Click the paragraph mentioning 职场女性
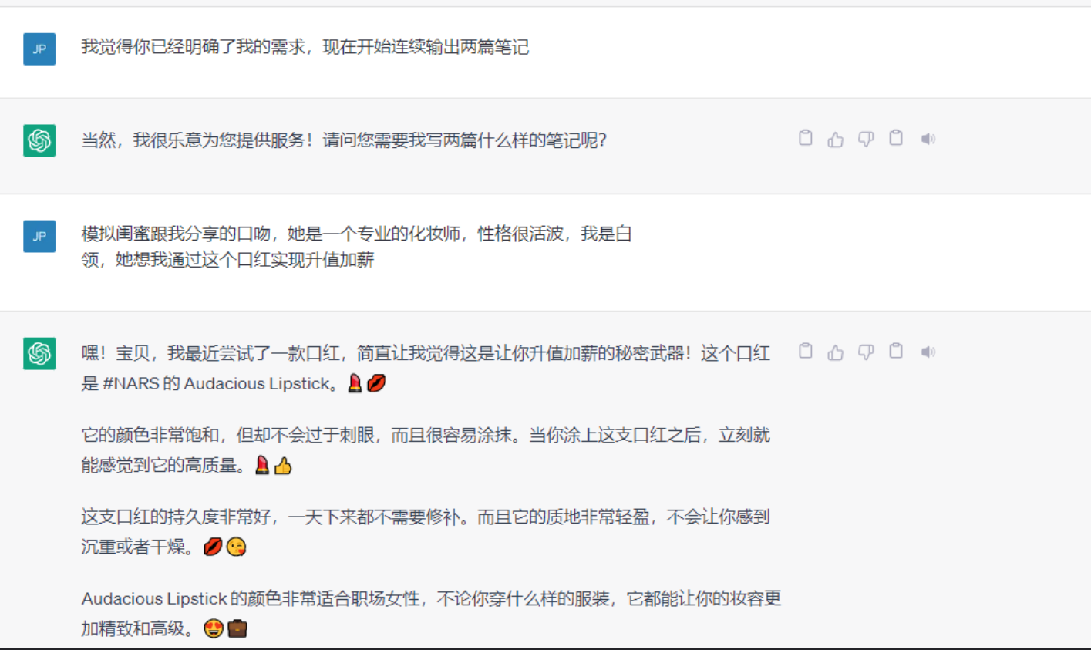Viewport: 1091px width, 650px height. pyautogui.click(x=431, y=614)
